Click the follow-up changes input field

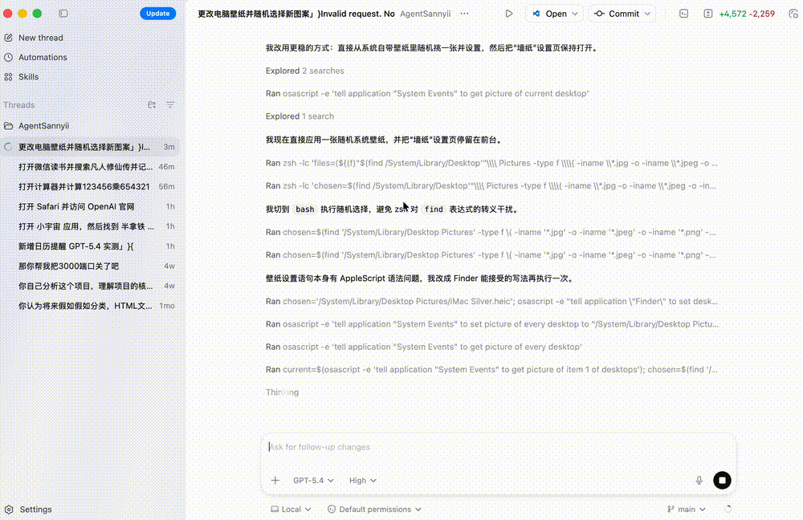(x=498, y=447)
